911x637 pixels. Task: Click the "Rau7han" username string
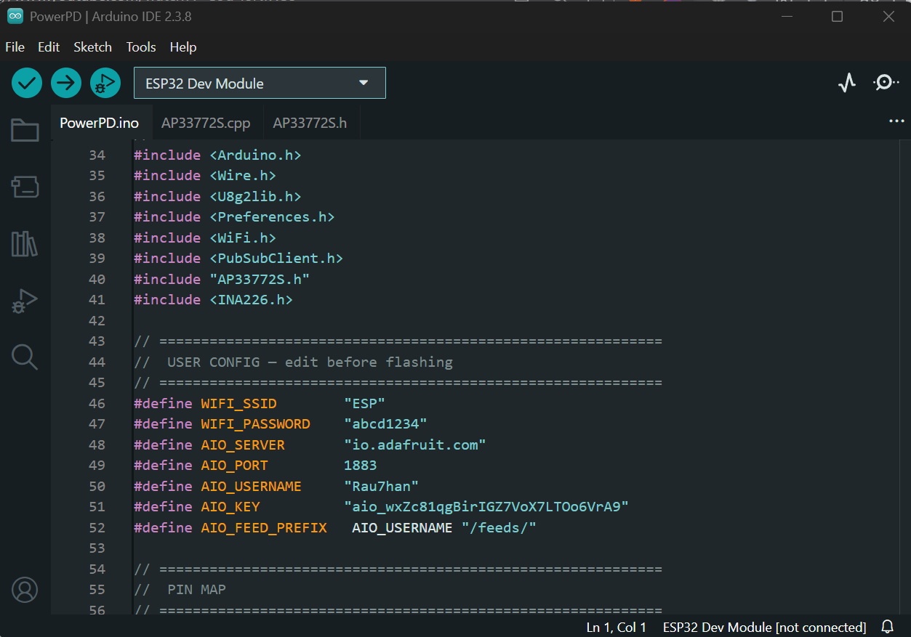[381, 486]
